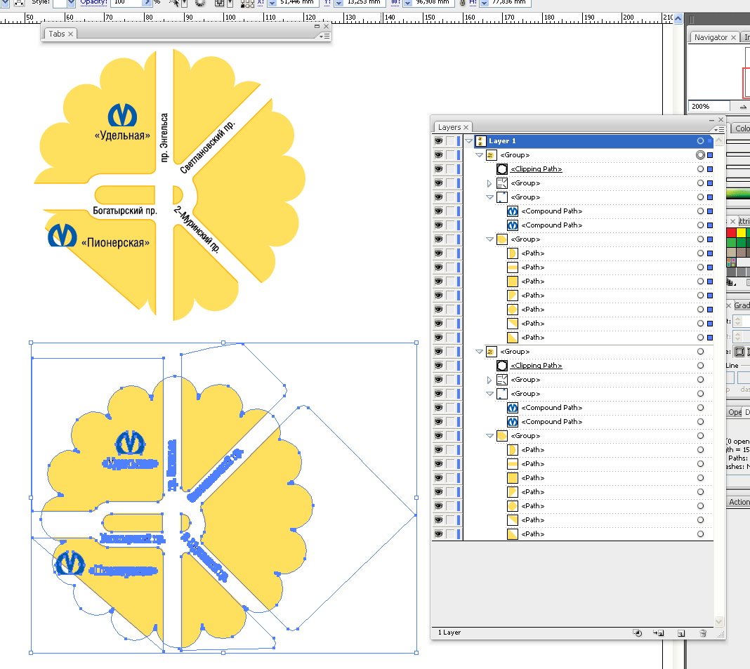
Task: Click the Opacity link in the control bar
Action: (94, 2)
